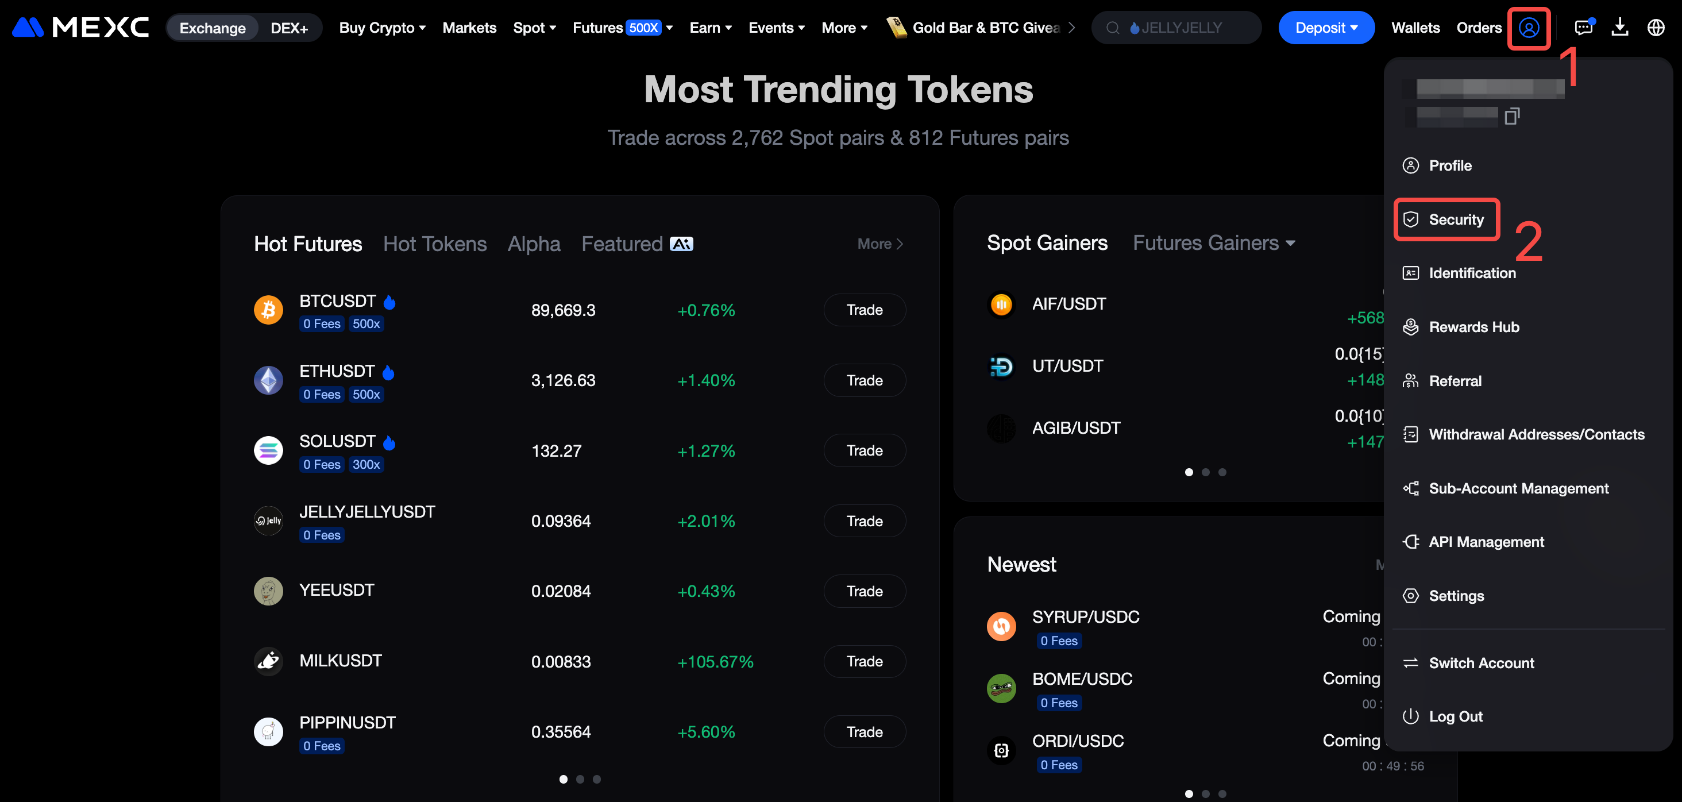Open the Futures Gainers dropdown
The height and width of the screenshot is (802, 1682).
1214,243
